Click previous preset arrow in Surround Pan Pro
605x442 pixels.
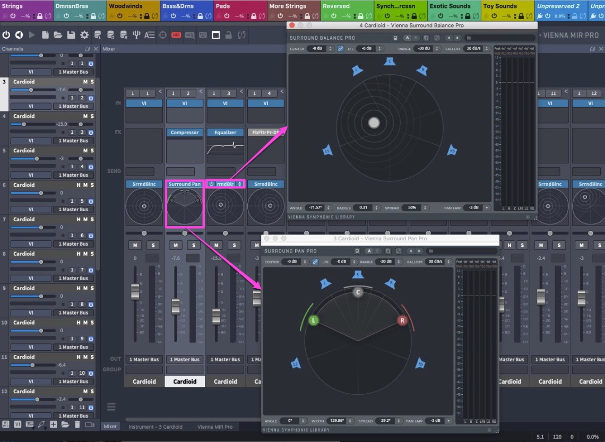click(411, 251)
